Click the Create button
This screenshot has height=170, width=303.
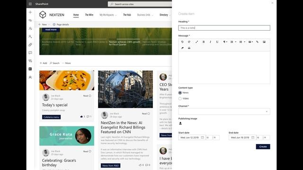click(263, 147)
